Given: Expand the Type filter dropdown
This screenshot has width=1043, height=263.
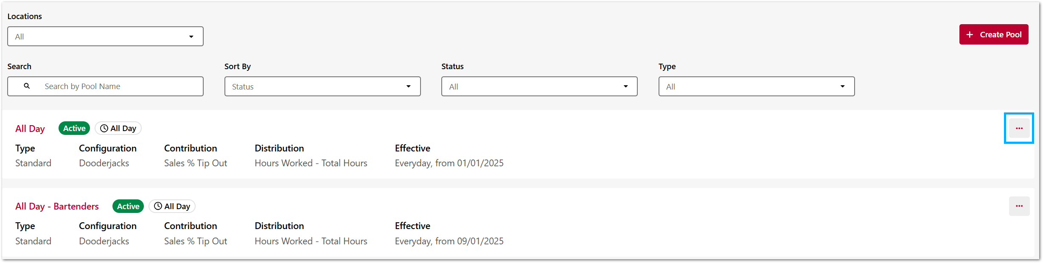Looking at the screenshot, I should [x=756, y=87].
